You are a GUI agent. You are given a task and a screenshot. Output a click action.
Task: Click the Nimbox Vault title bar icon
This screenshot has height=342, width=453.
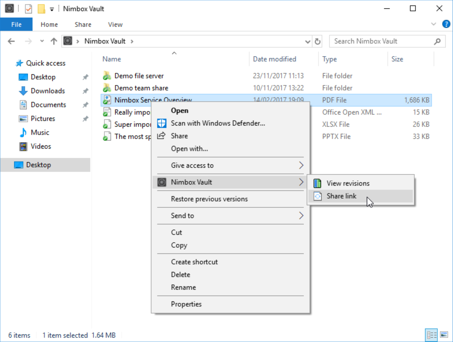click(10, 8)
